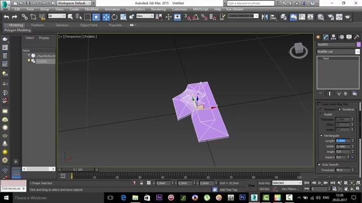Open the Configure Modifier Sets icon

coord(355,94)
